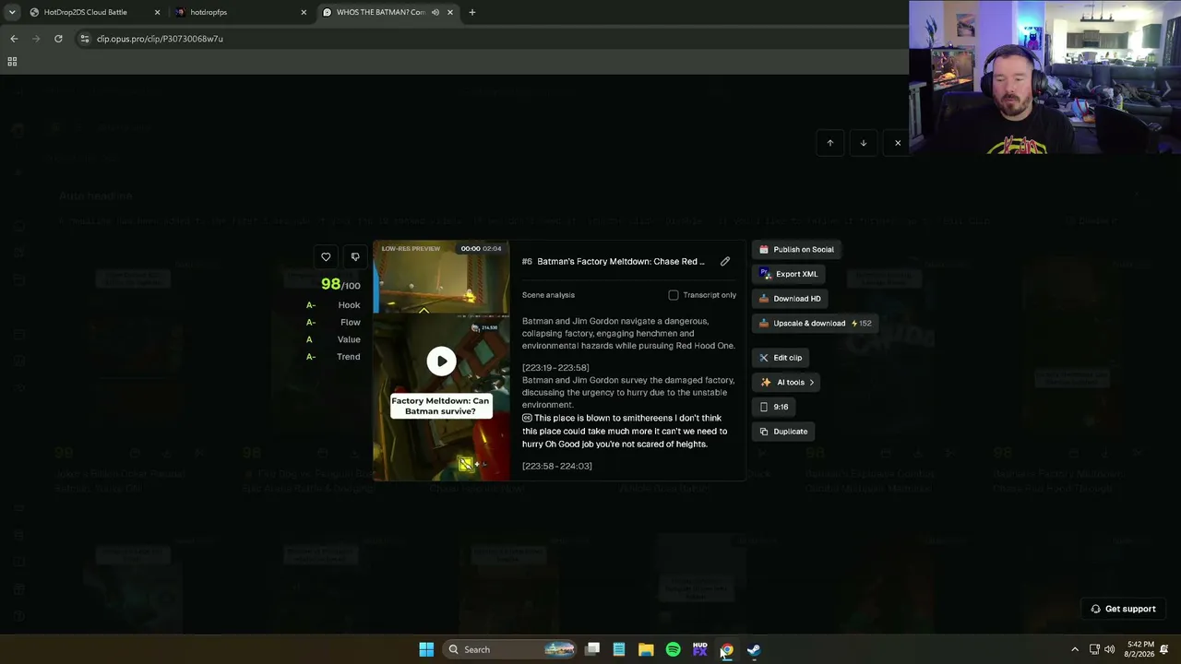
Task: Click the Flow grade row
Action: point(333,323)
